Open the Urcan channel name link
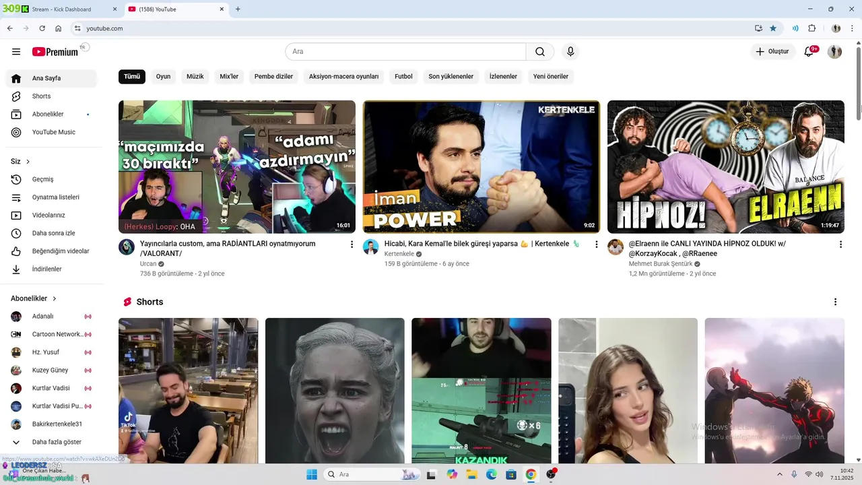 148,264
